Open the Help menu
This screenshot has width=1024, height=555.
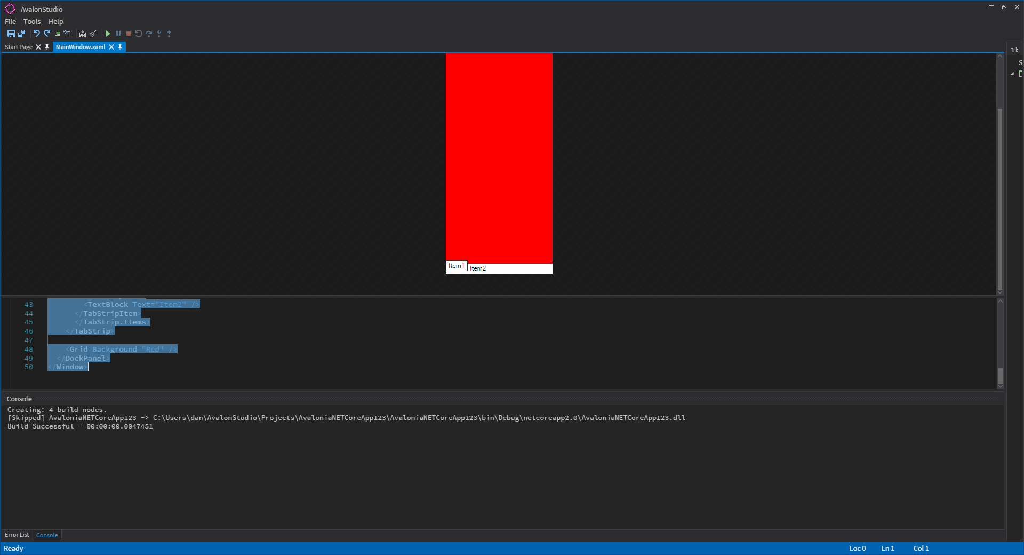point(56,22)
